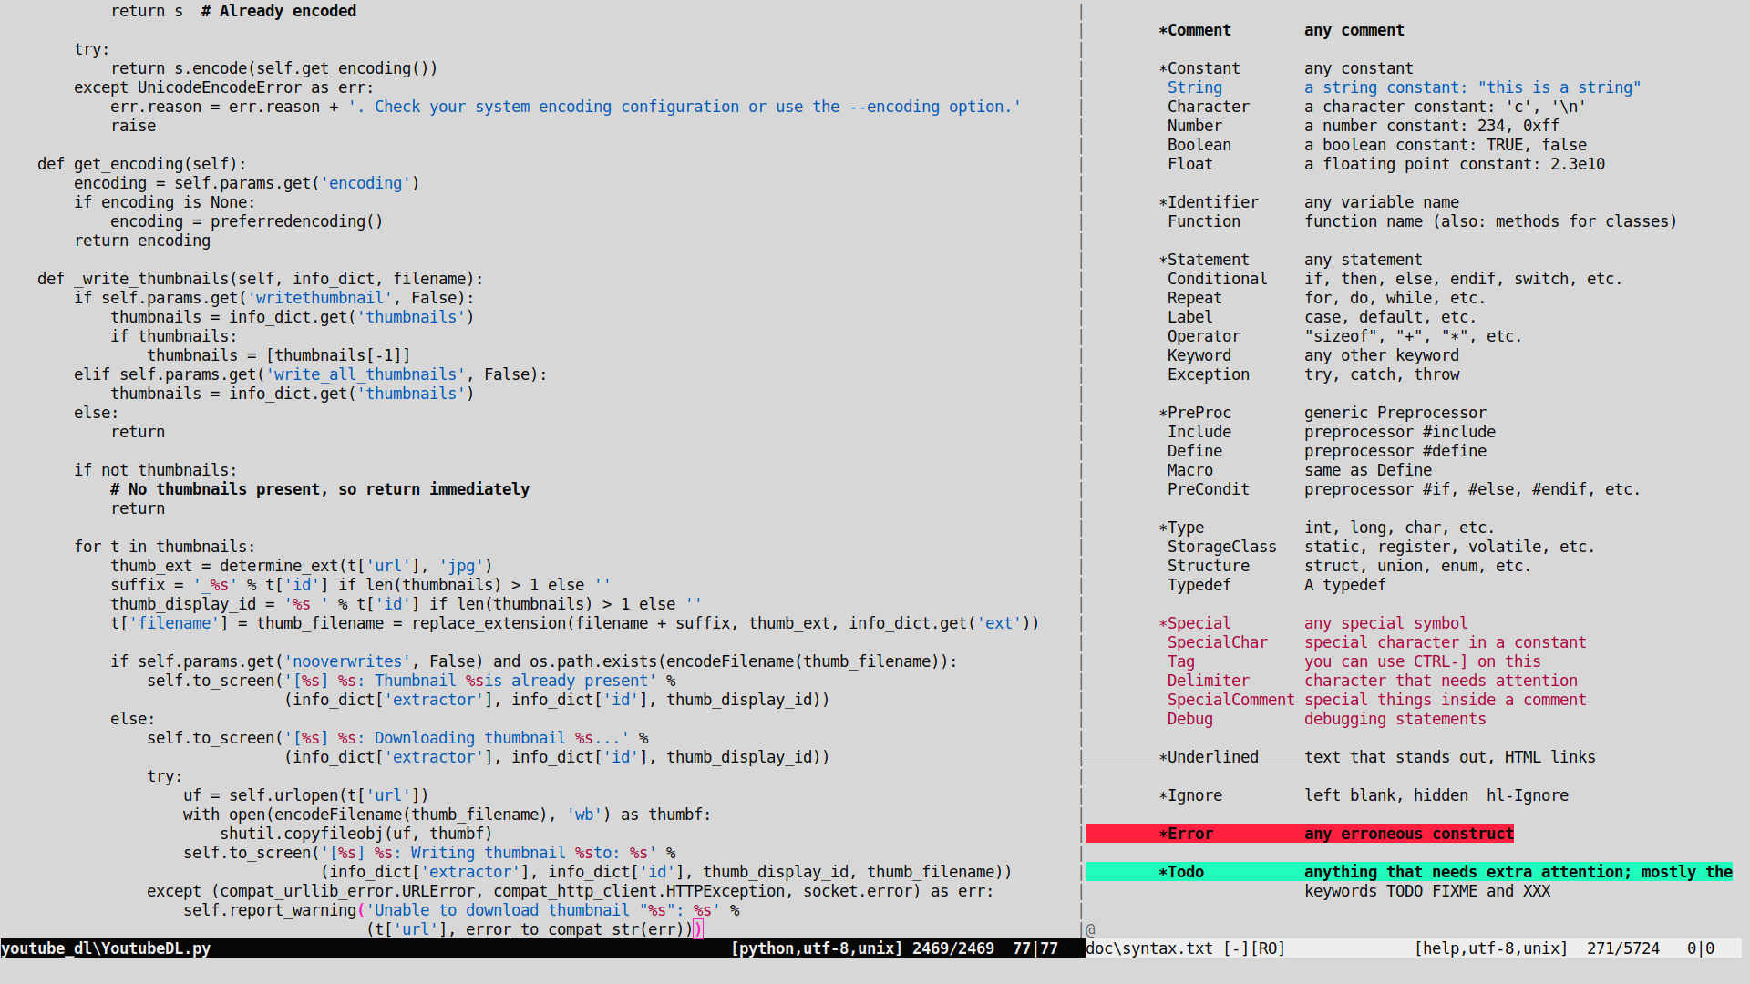Image resolution: width=1750 pixels, height=984 pixels.
Task: Click the 'Debug' group name
Action: coord(1190,719)
